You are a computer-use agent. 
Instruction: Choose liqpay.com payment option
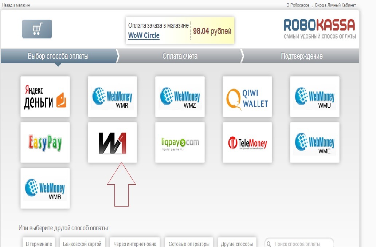[180, 143]
